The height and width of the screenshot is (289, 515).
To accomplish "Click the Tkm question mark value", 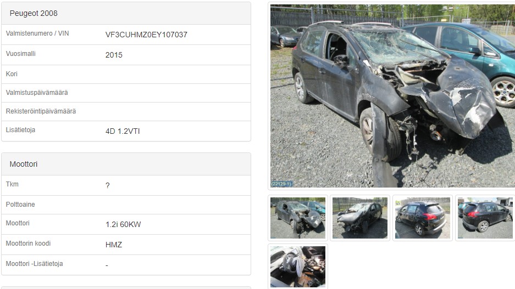I will (x=107, y=185).
